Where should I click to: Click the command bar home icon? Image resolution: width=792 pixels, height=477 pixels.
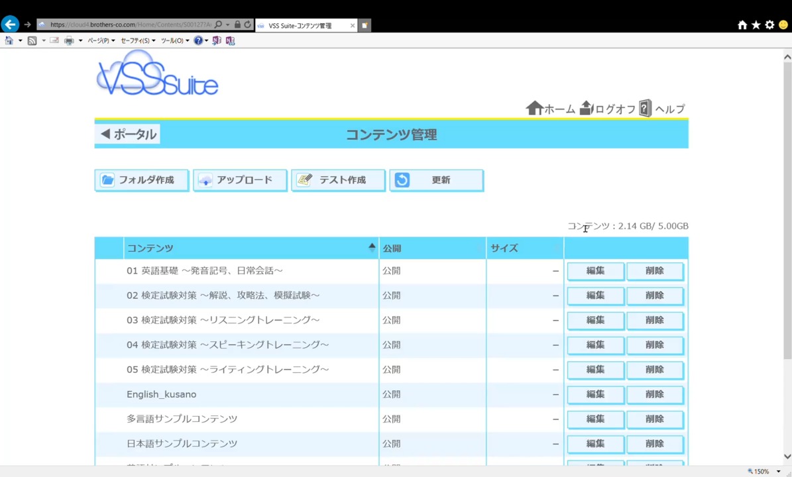[x=9, y=40]
